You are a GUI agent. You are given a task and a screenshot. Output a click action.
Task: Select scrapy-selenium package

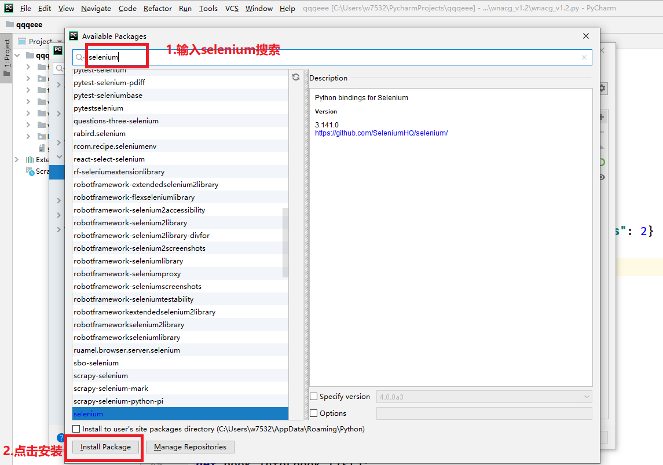click(180, 375)
